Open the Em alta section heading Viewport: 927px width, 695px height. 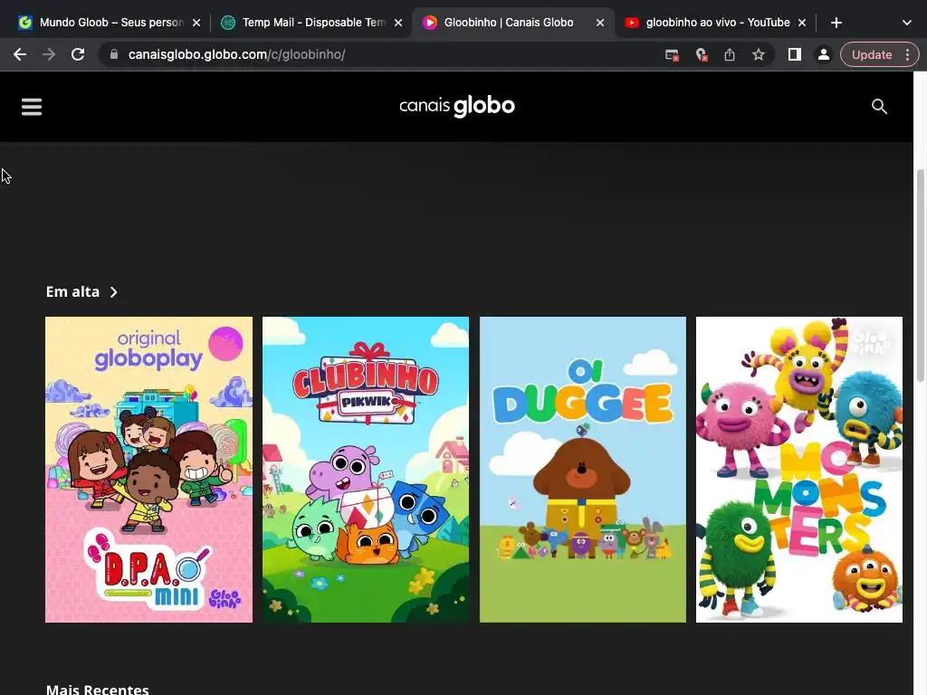click(72, 292)
